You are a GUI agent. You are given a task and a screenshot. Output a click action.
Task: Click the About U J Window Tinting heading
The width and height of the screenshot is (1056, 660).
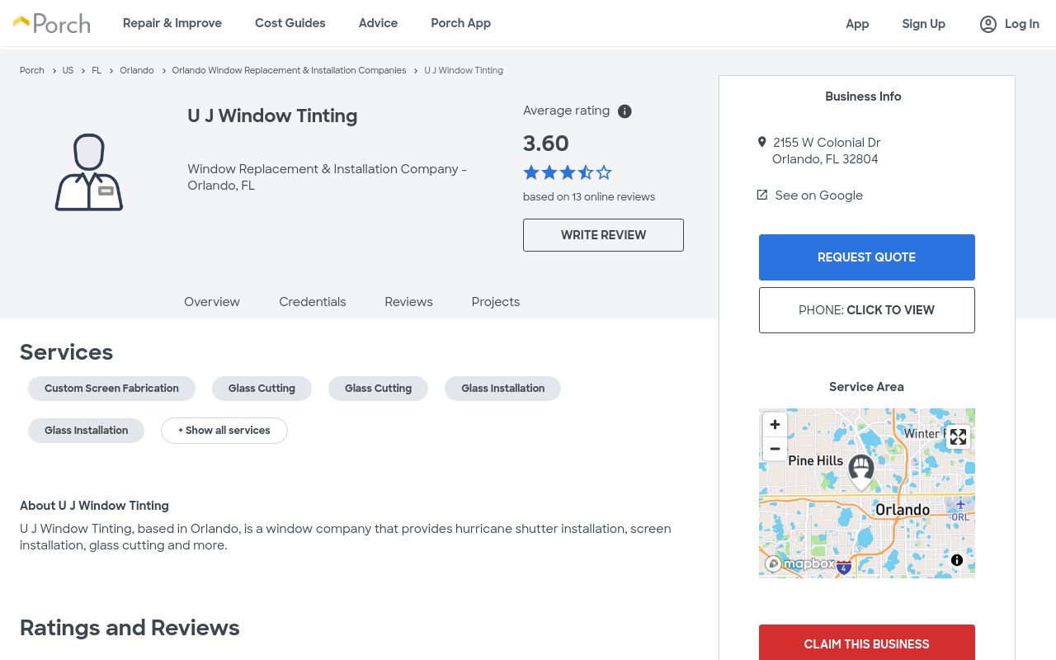(94, 506)
